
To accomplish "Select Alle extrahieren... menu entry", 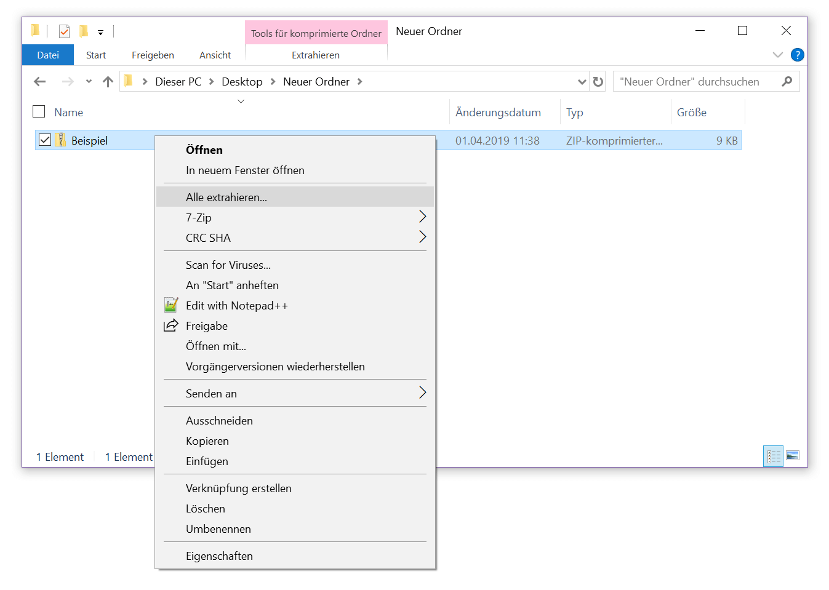I will pos(295,197).
